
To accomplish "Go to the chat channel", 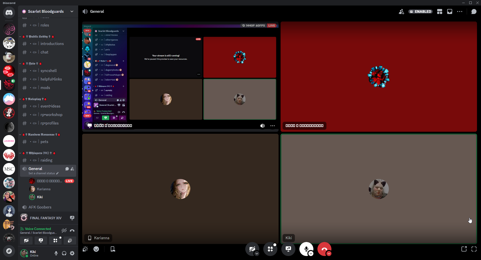I will [48, 52].
